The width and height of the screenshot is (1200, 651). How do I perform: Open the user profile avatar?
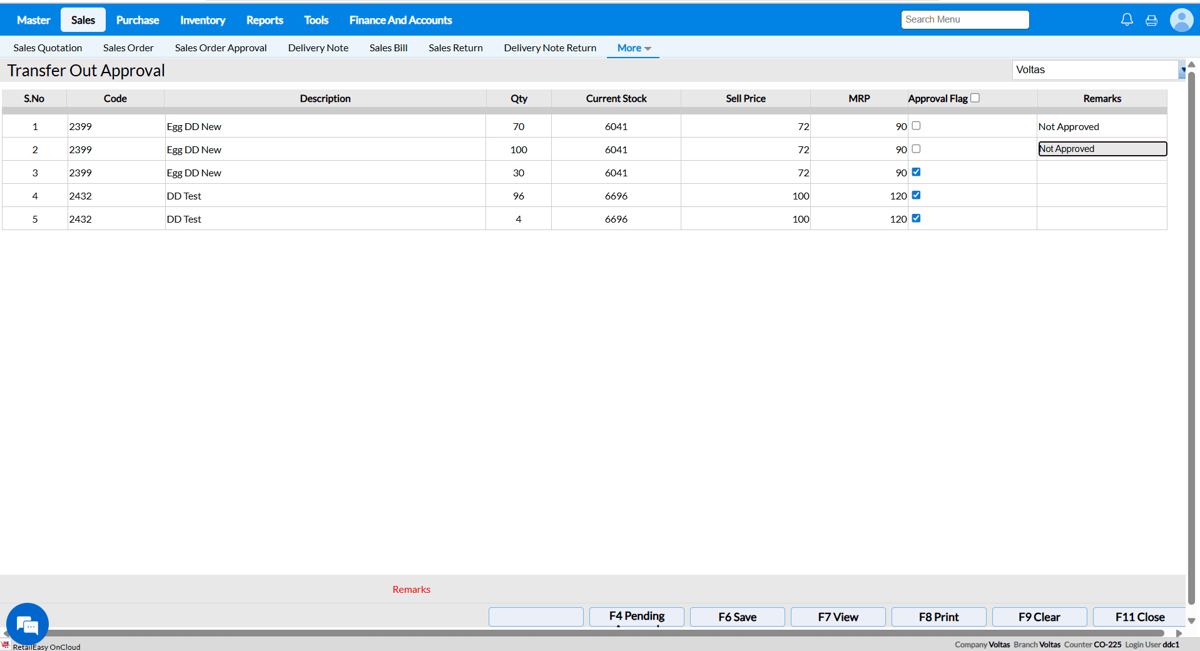point(1181,20)
